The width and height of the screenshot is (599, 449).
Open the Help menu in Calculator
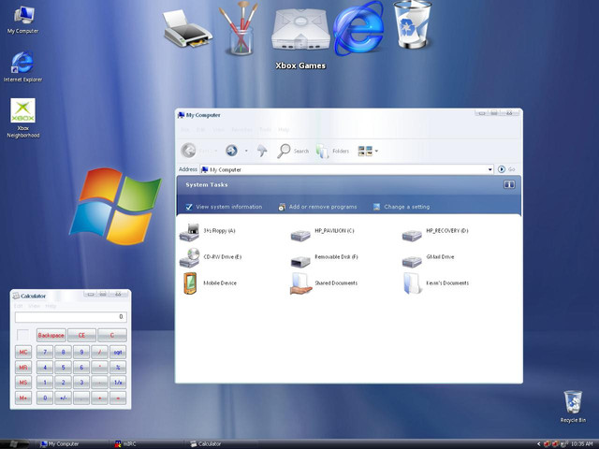(x=51, y=306)
